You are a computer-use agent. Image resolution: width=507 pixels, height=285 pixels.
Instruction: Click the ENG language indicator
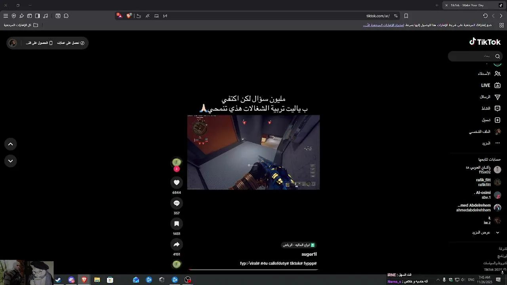point(471,280)
